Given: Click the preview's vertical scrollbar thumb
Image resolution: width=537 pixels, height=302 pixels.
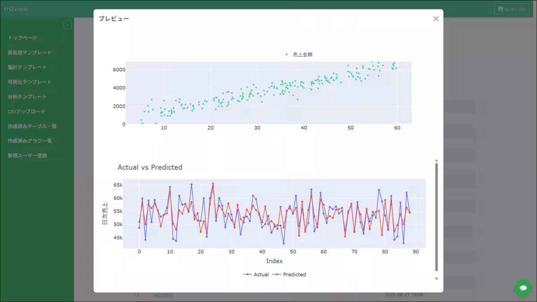Looking at the screenshot, I should coord(436,217).
